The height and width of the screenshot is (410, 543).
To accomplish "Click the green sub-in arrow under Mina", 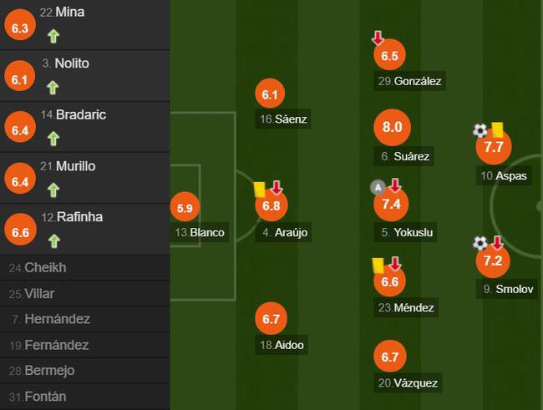I will pyautogui.click(x=53, y=36).
